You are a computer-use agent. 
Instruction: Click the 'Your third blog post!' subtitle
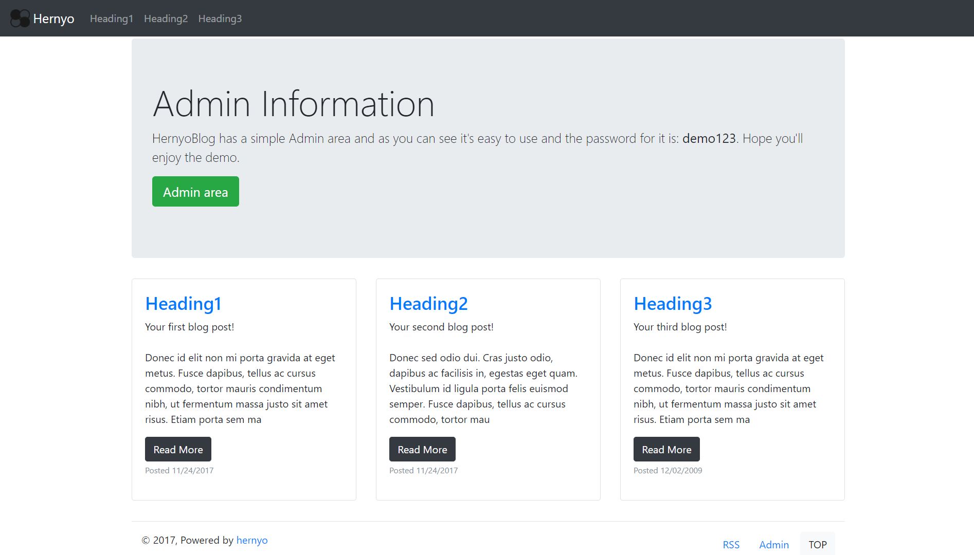(x=680, y=327)
